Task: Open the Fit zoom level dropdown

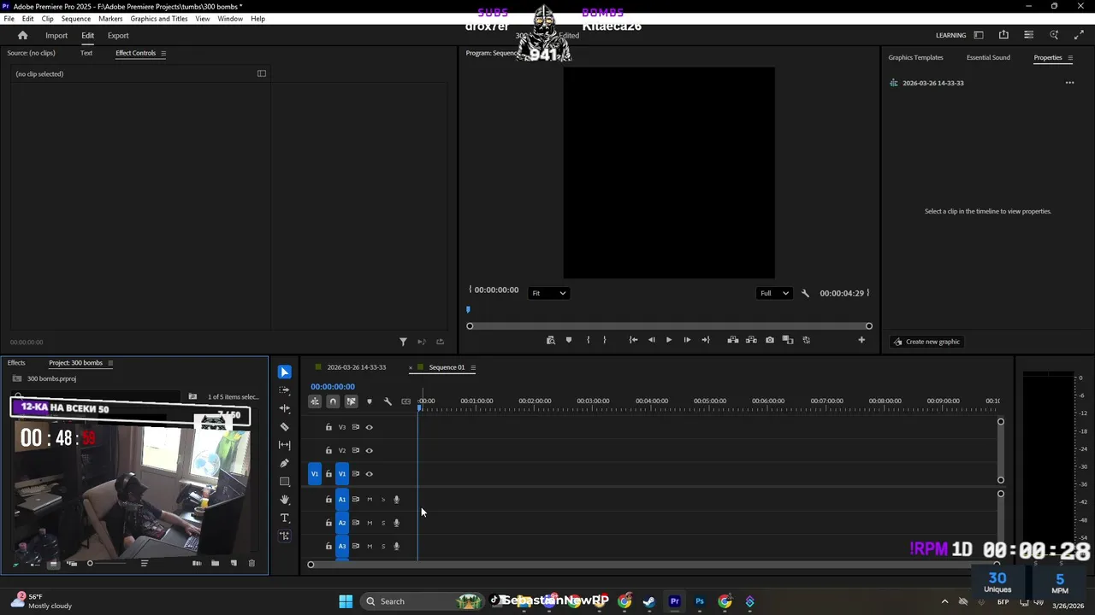Action: (x=548, y=293)
